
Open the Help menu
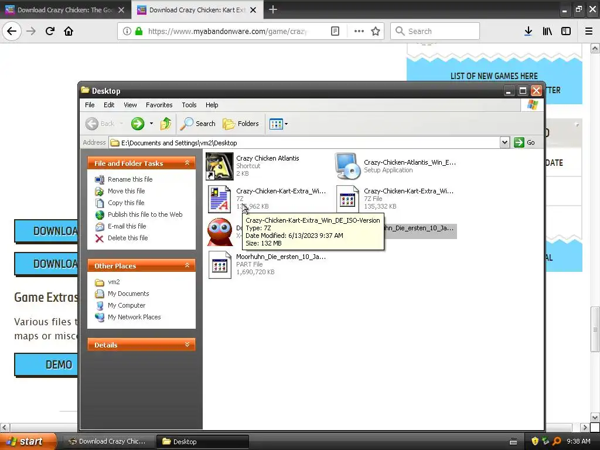212,105
